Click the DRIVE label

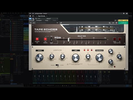(40, 51)
